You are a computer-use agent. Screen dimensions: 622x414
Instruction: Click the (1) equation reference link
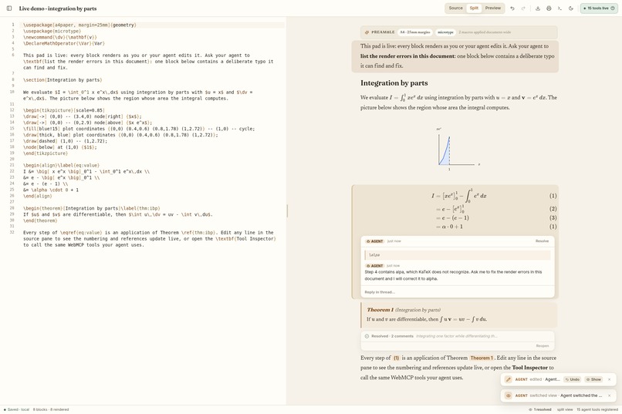coord(397,358)
